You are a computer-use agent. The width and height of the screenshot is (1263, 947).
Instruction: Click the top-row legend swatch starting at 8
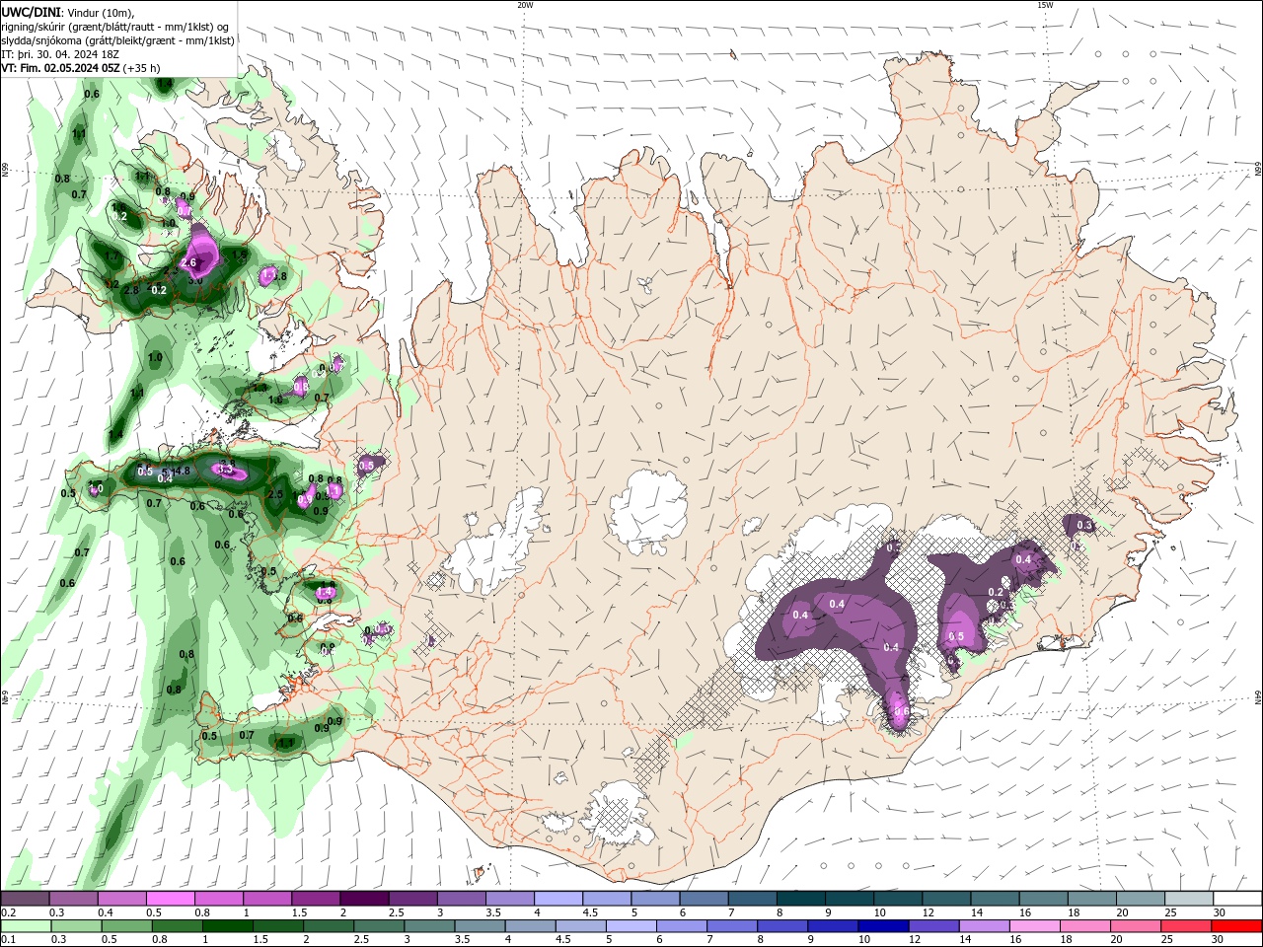coord(800,899)
